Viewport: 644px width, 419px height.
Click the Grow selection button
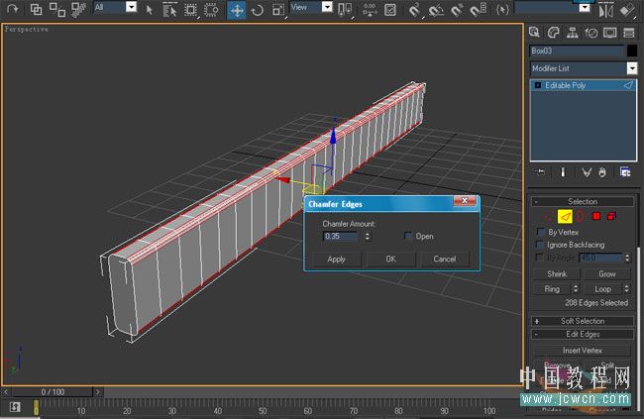[606, 274]
